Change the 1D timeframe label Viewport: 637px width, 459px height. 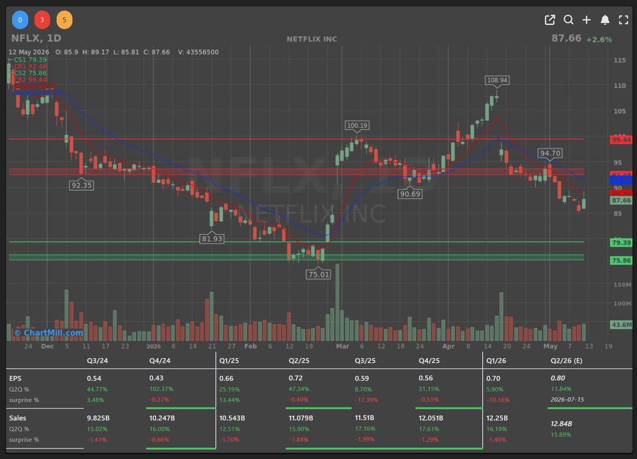pyautogui.click(x=53, y=39)
